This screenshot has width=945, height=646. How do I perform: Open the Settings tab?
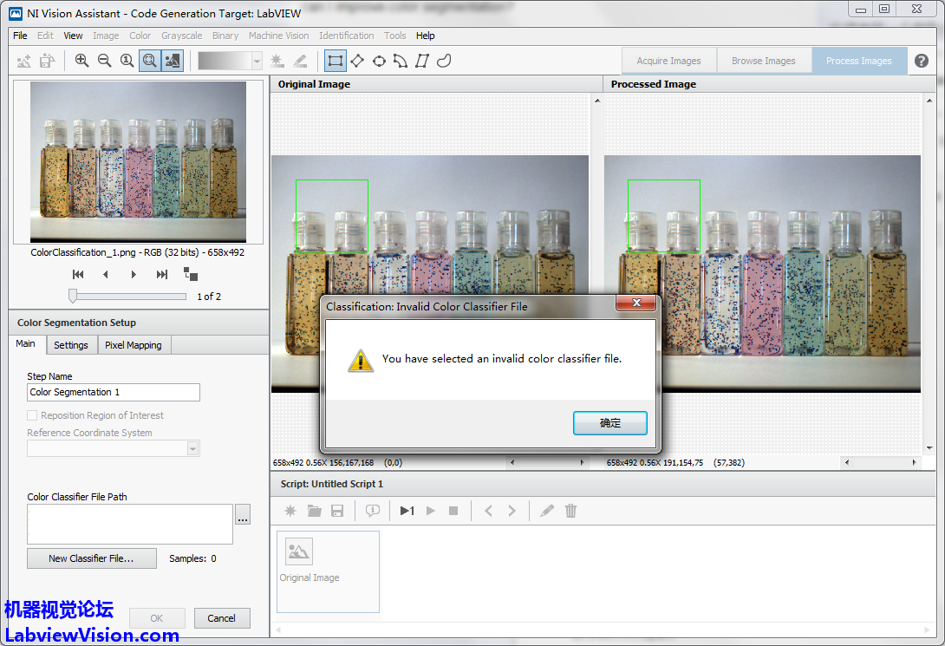pos(71,345)
